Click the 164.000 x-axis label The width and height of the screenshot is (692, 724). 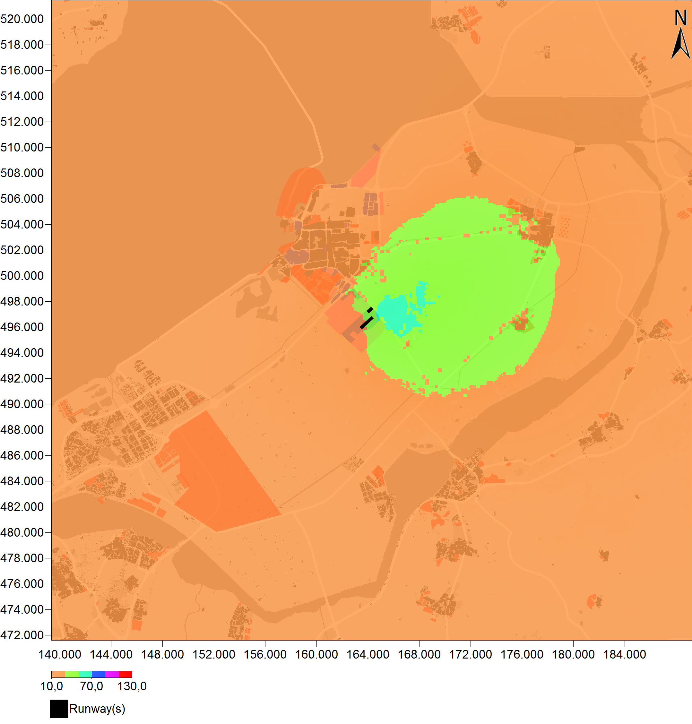[368, 655]
